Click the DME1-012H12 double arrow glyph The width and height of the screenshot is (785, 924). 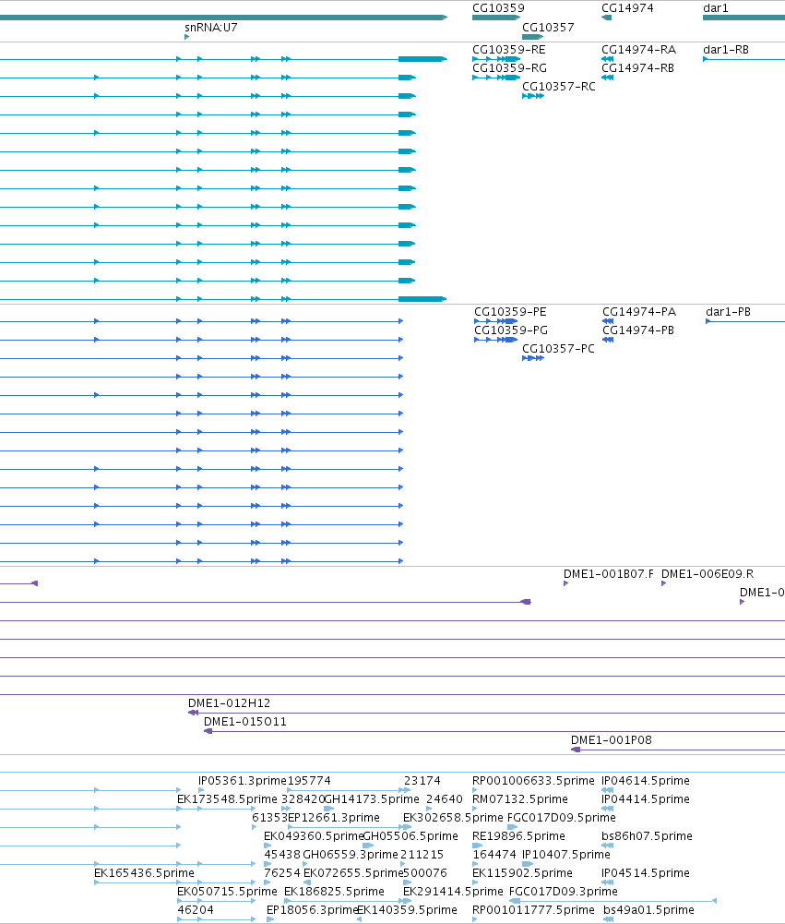pyautogui.click(x=193, y=713)
